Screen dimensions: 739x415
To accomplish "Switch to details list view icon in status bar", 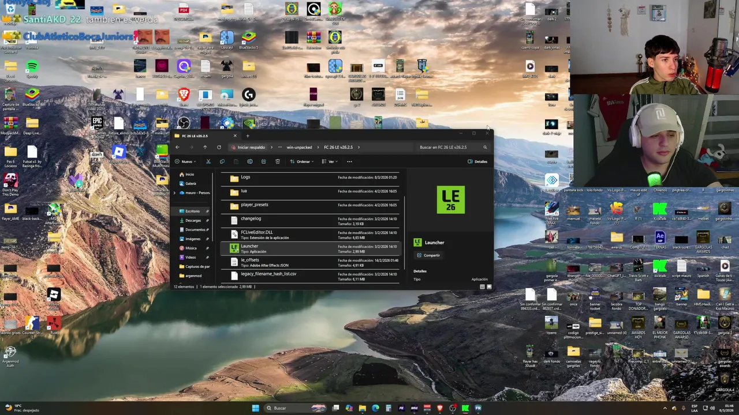I will point(482,286).
